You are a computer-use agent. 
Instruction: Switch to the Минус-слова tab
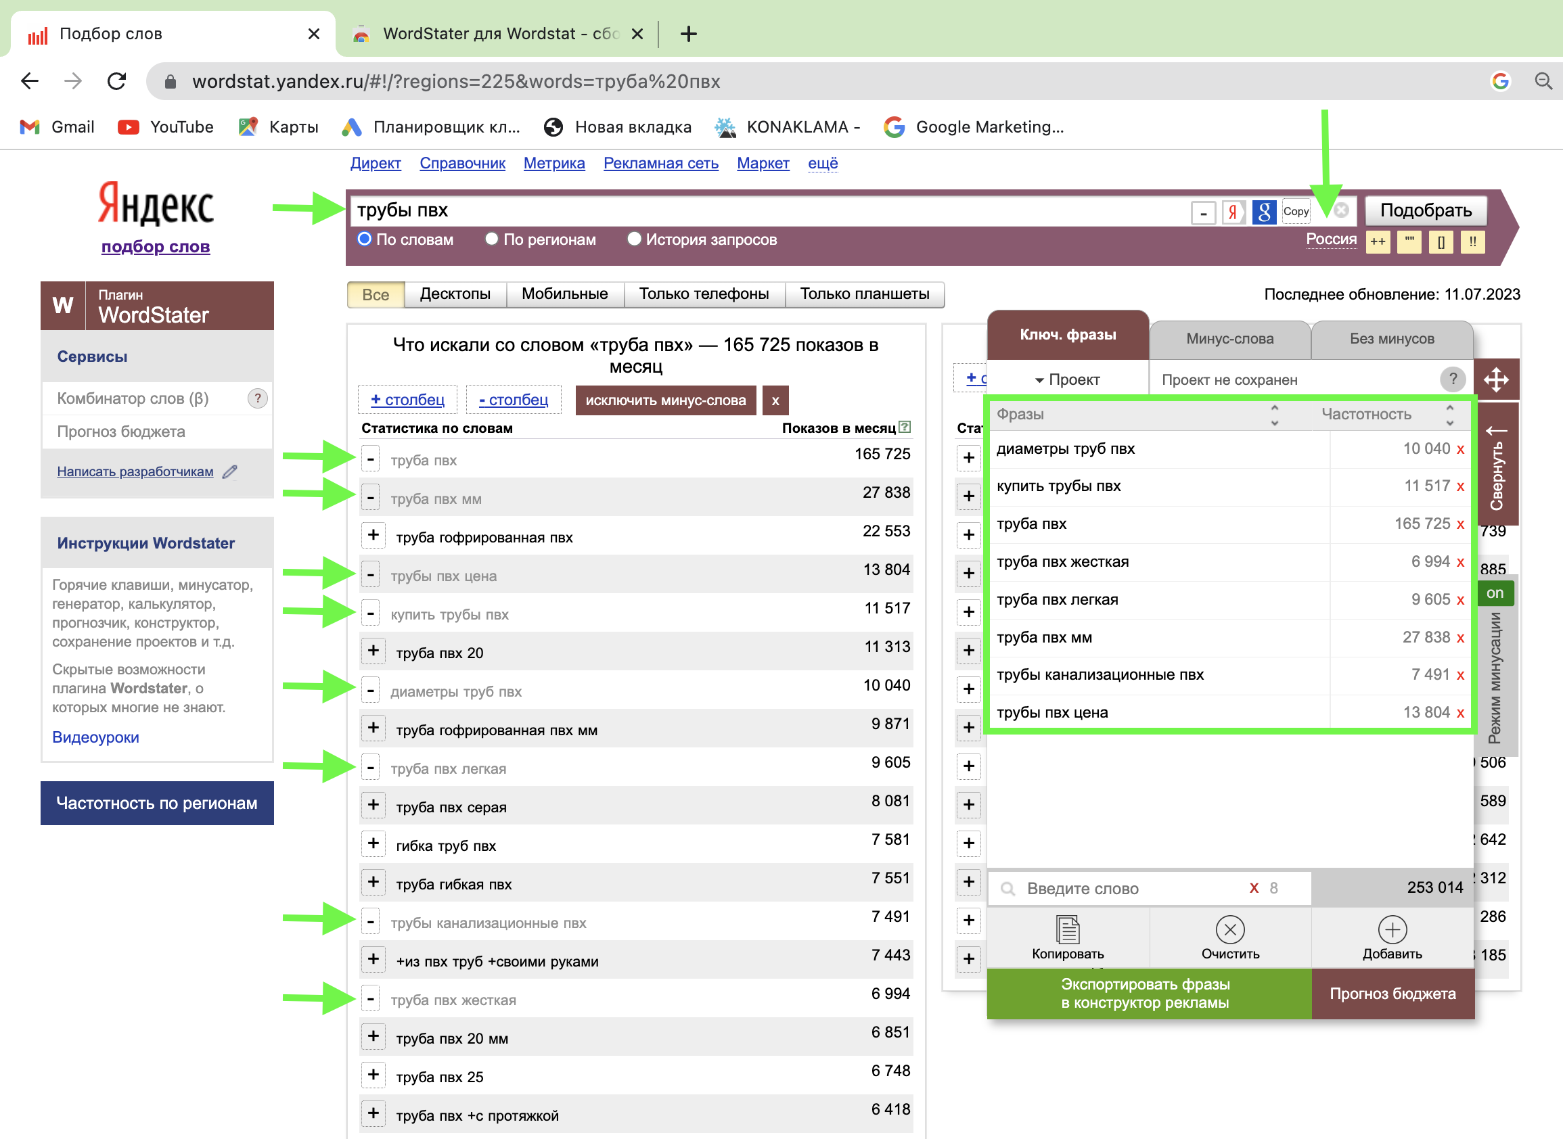[x=1229, y=339]
